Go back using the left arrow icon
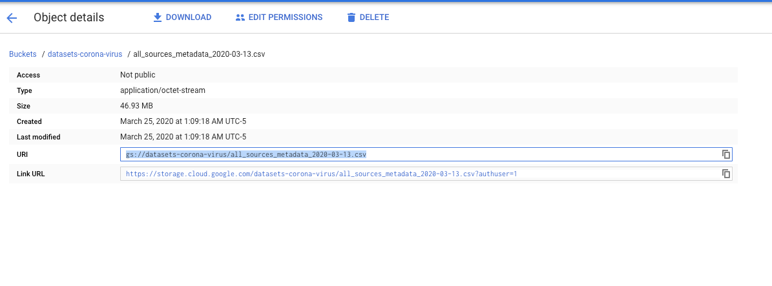The height and width of the screenshot is (286, 772). click(12, 18)
